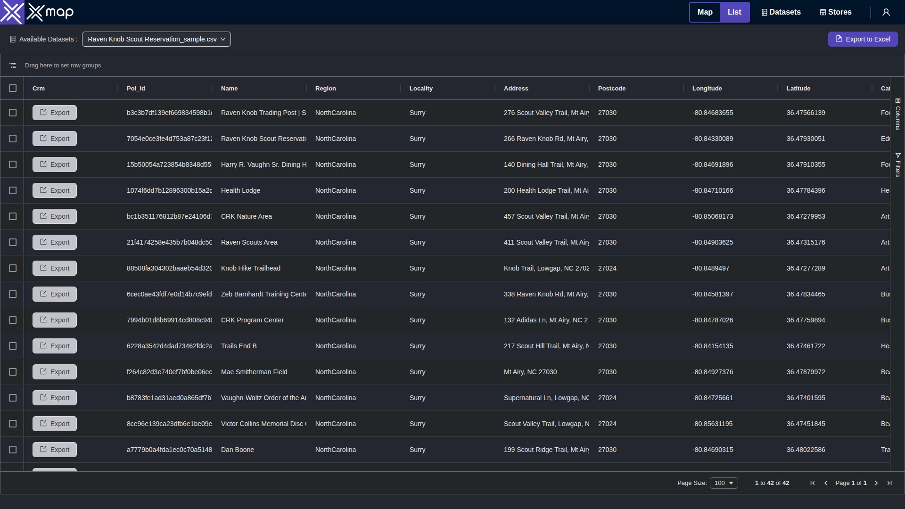Select the Dan Boone row checkbox

pos(13,450)
